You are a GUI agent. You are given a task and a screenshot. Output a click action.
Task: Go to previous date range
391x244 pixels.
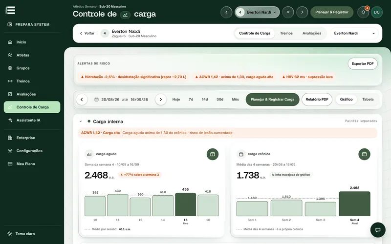coord(82,100)
